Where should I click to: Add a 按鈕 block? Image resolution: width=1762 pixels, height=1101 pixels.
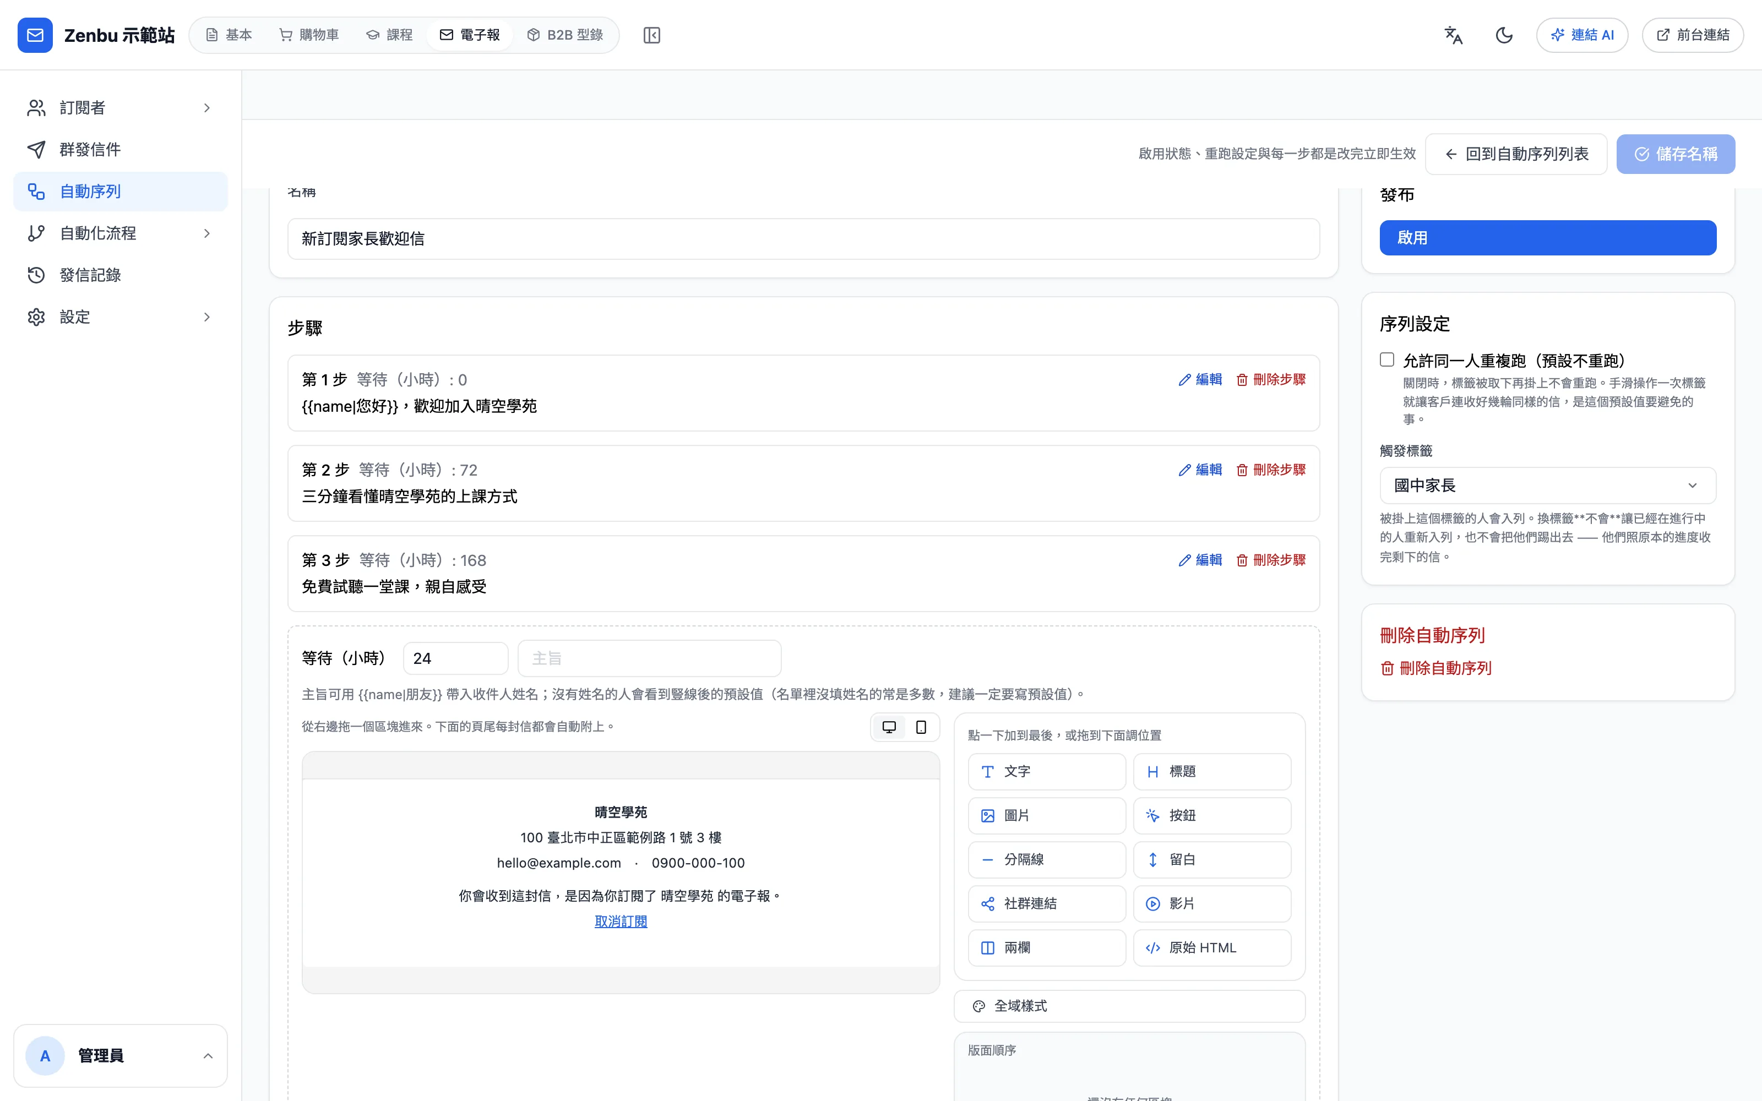coord(1212,815)
